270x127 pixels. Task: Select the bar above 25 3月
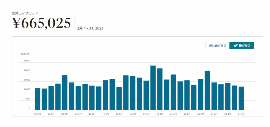tap(201, 94)
